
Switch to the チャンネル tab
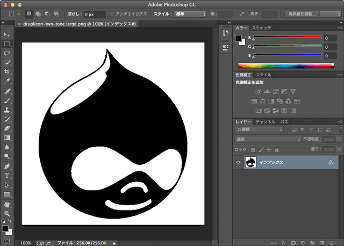[265, 122]
